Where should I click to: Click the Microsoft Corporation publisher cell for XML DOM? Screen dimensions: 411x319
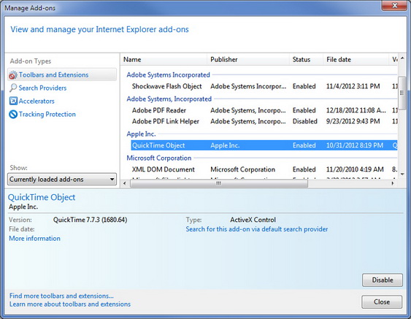click(x=242, y=169)
